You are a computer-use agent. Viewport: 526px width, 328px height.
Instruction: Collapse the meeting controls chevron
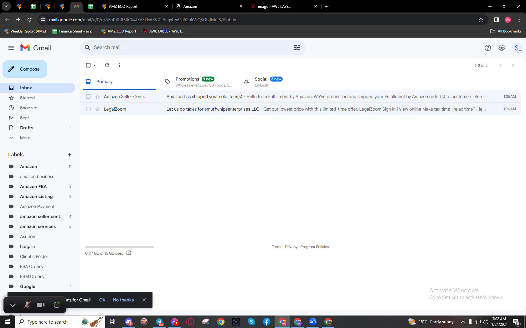click(13, 305)
